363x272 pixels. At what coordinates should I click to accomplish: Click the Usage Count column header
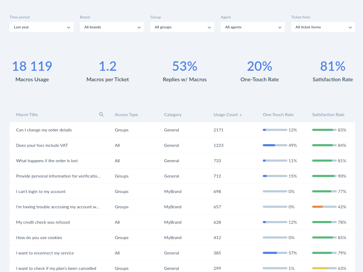click(225, 115)
